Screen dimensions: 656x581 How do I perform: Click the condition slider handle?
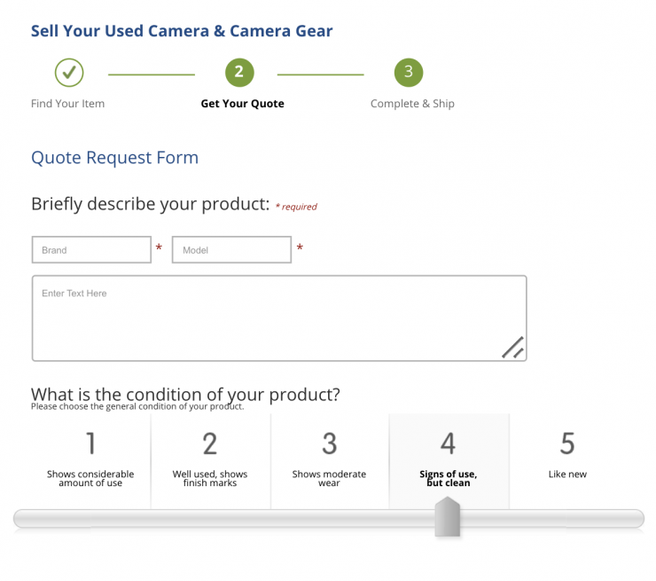coord(448,518)
